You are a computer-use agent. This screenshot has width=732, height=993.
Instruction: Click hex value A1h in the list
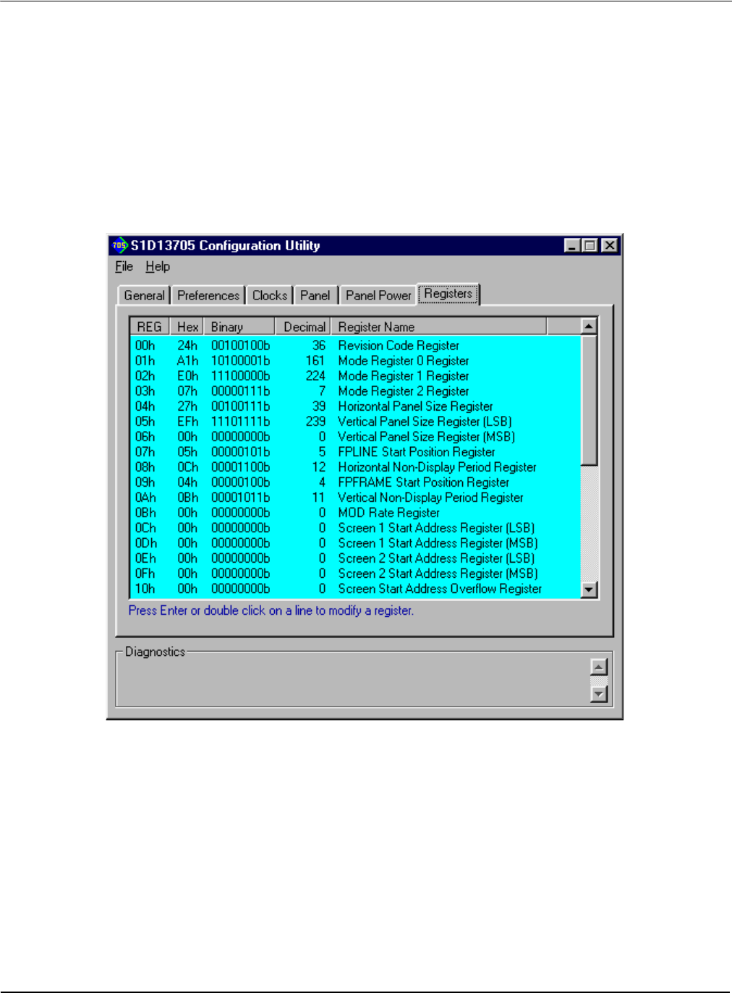(187, 361)
